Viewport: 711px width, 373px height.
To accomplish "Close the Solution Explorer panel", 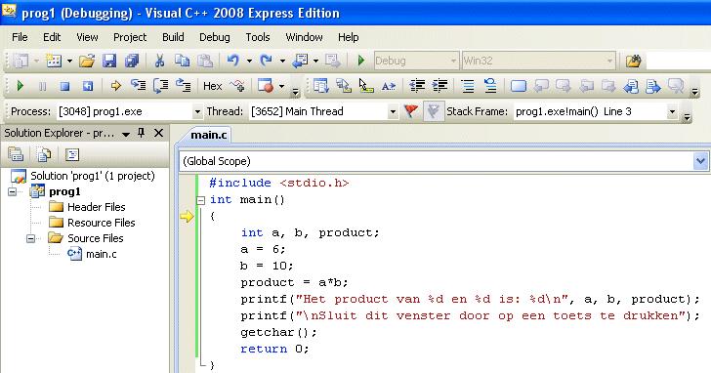I will pyautogui.click(x=158, y=133).
